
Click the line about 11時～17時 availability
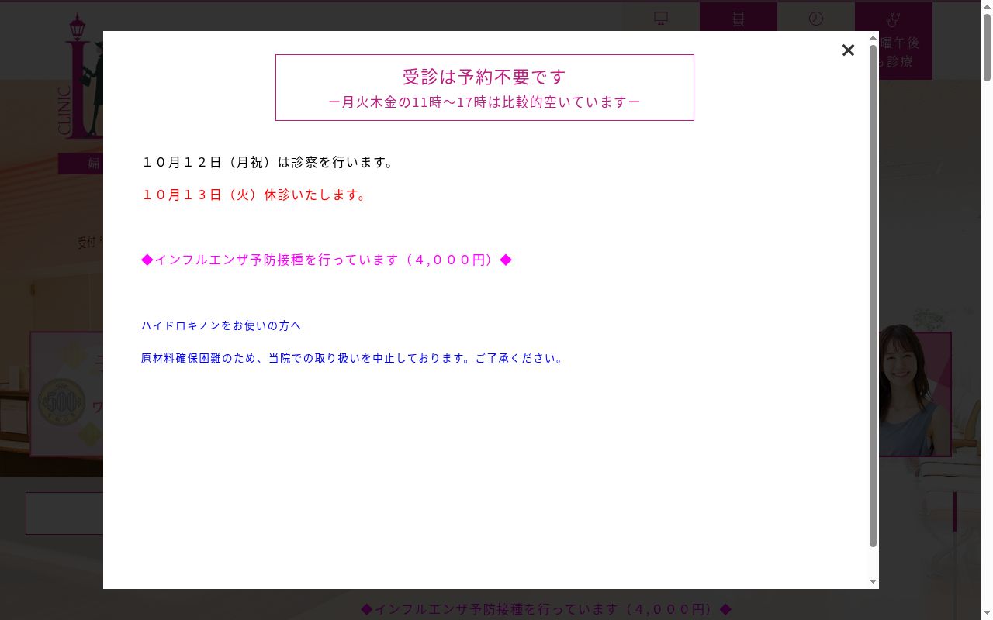pos(485,102)
